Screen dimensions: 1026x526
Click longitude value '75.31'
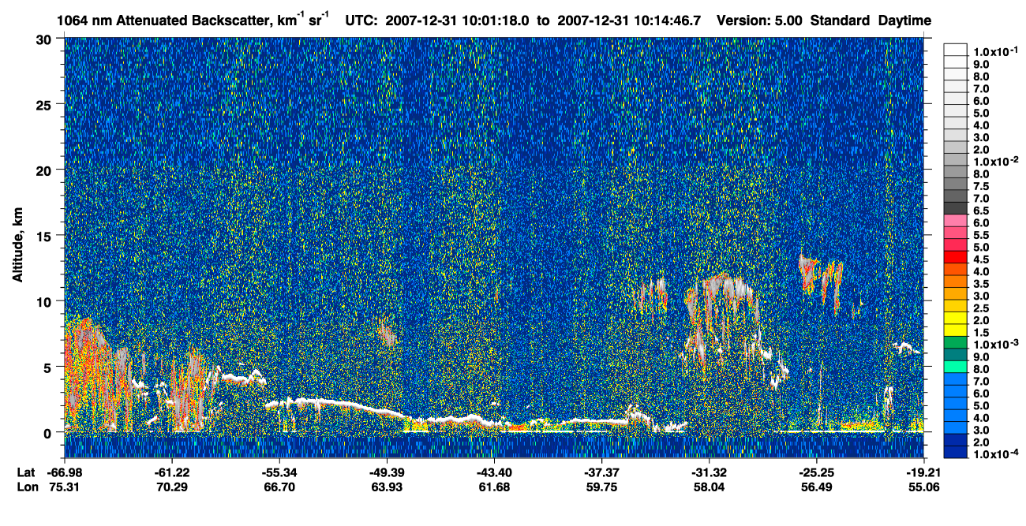(64, 487)
